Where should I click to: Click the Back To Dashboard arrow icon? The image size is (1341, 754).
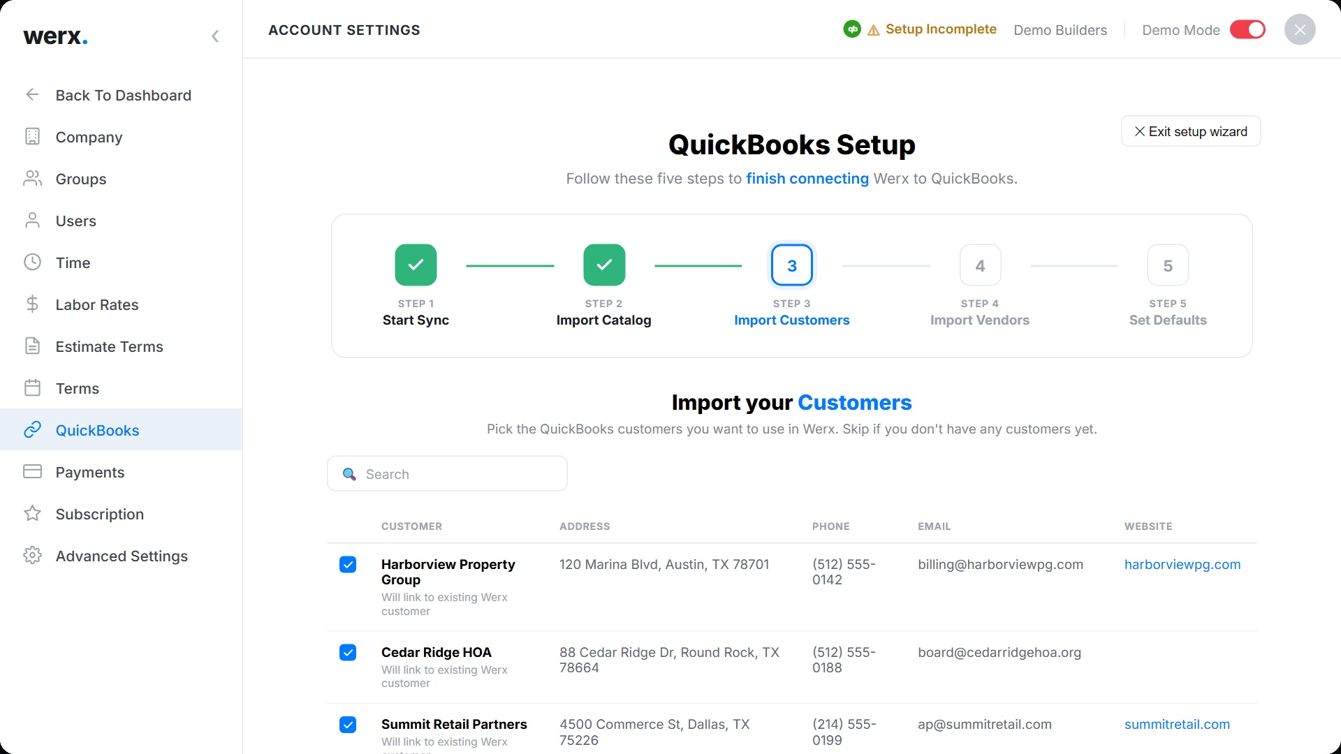pyautogui.click(x=32, y=94)
